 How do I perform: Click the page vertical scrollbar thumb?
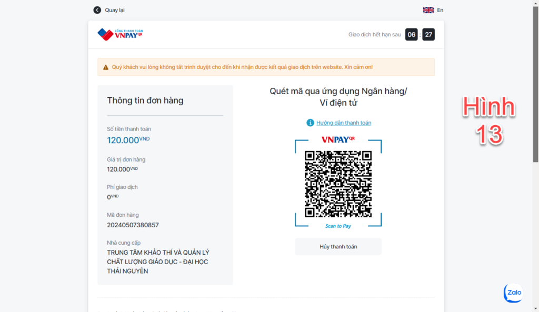(x=535, y=84)
